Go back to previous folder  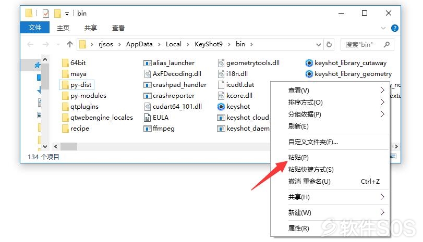point(30,44)
